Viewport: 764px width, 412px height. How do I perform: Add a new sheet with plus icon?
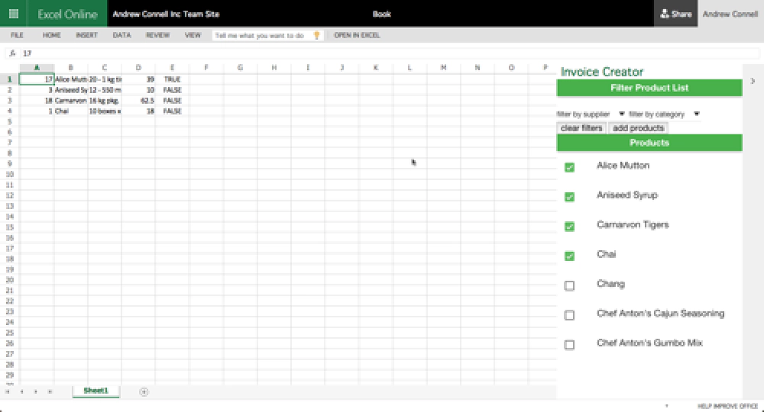click(x=144, y=391)
